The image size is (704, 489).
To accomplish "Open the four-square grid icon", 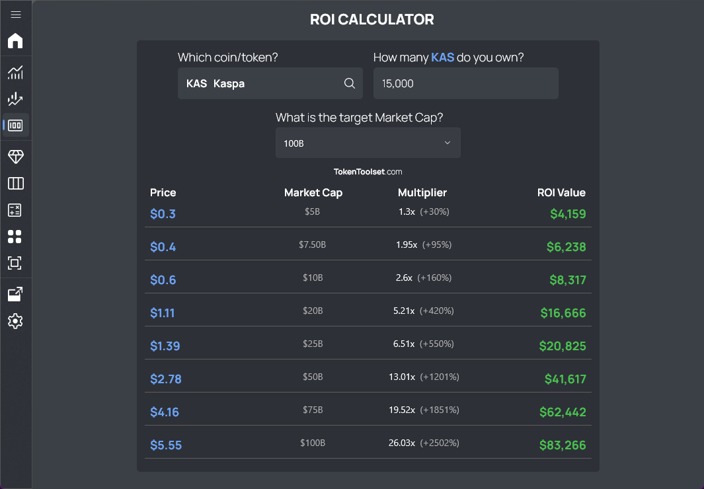I will pyautogui.click(x=15, y=237).
